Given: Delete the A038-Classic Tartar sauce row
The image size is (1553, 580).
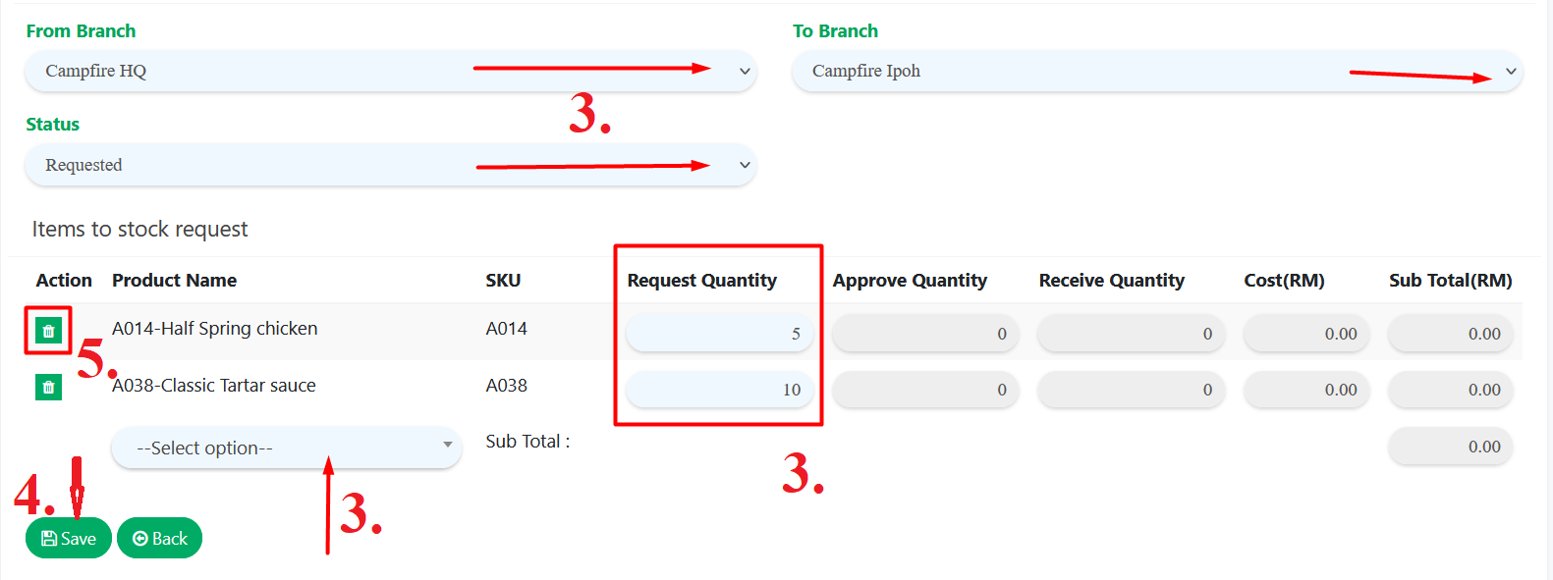Looking at the screenshot, I should (x=47, y=387).
